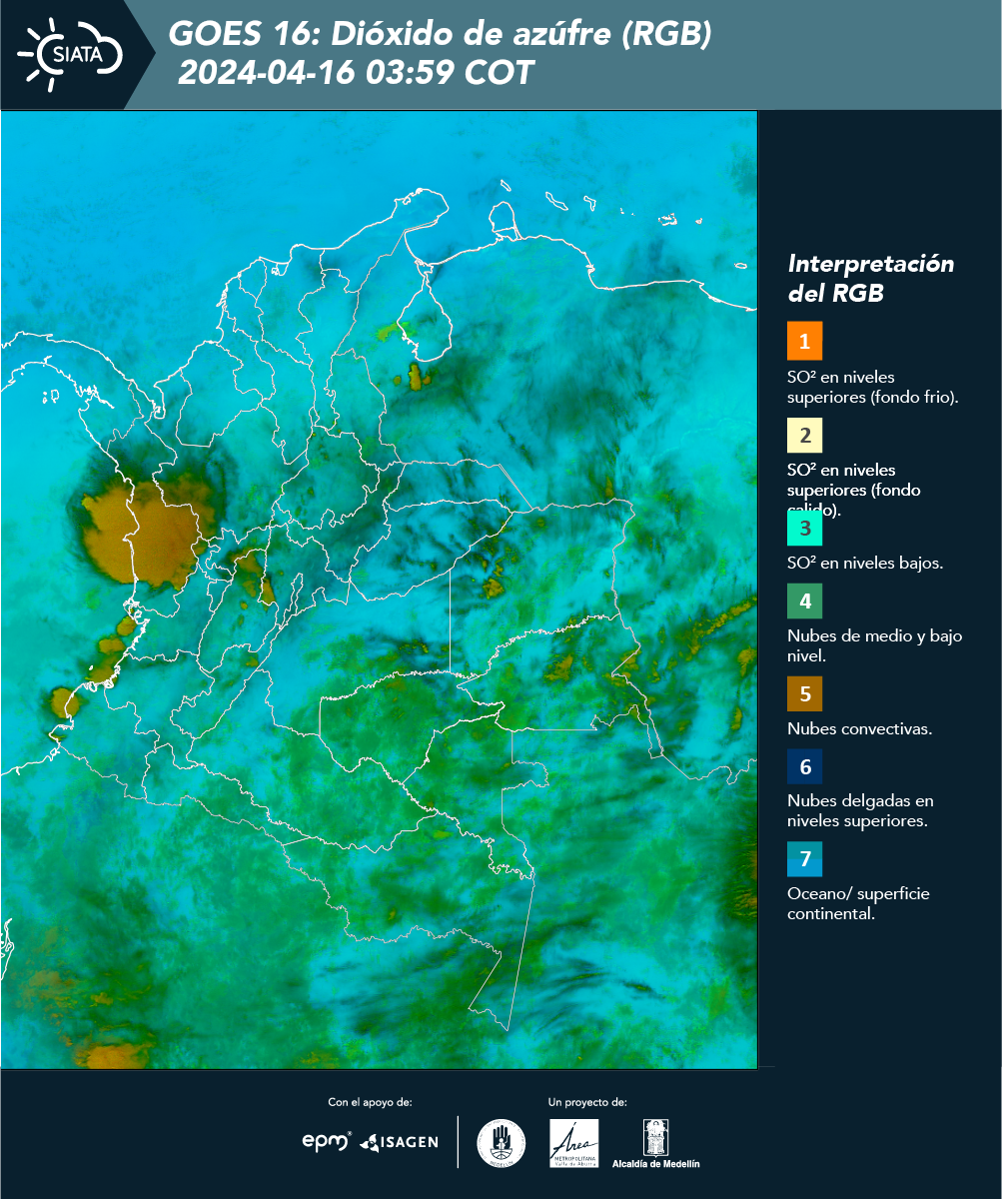This screenshot has width=1002, height=1199.
Task: Click the cyan legend swatch numbered 3
Action: point(804,528)
